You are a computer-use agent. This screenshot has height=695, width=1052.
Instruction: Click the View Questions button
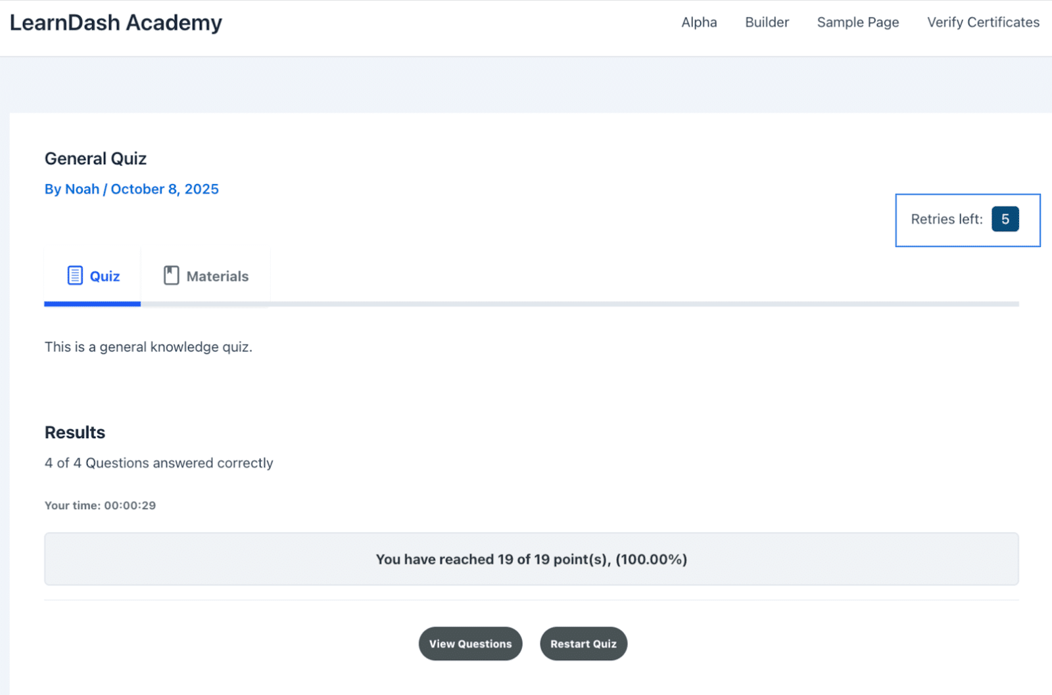click(471, 644)
